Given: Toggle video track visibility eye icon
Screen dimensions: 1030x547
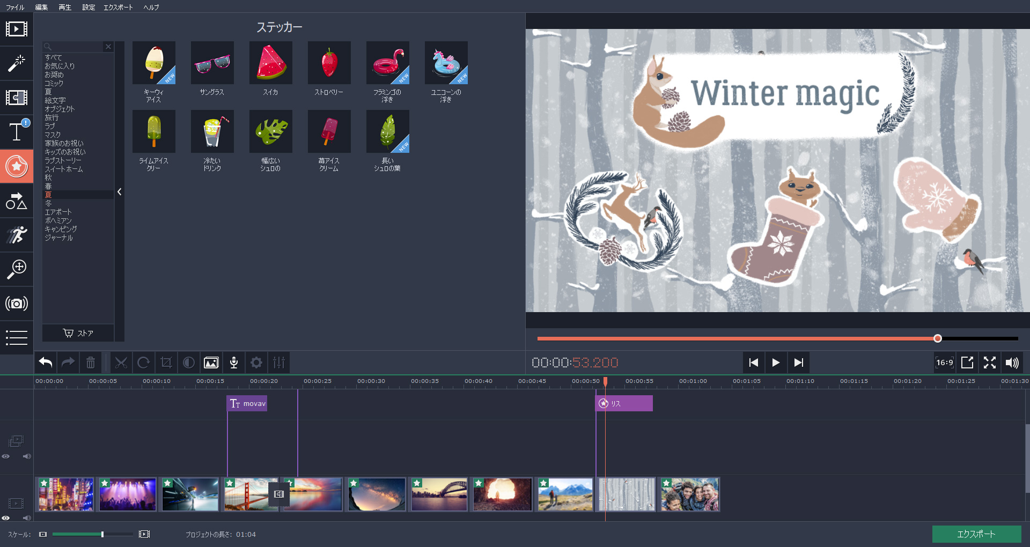Looking at the screenshot, I should coord(6,518).
